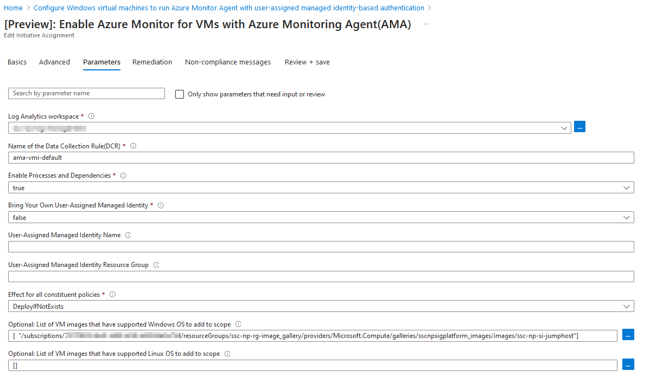The image size is (669, 384).
Task: Expand the Log Analytics workspace dropdown
Action: pos(564,127)
